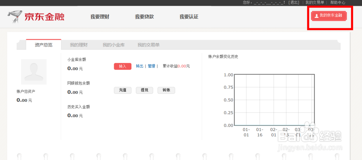Screen dimensions: 362x160
Task: Switch to the 我的小金库 tab
Action: [x=114, y=45]
